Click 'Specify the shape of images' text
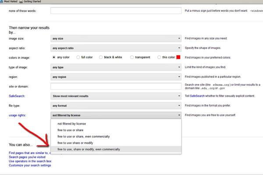The height and width of the screenshot is (175, 263). (203, 48)
